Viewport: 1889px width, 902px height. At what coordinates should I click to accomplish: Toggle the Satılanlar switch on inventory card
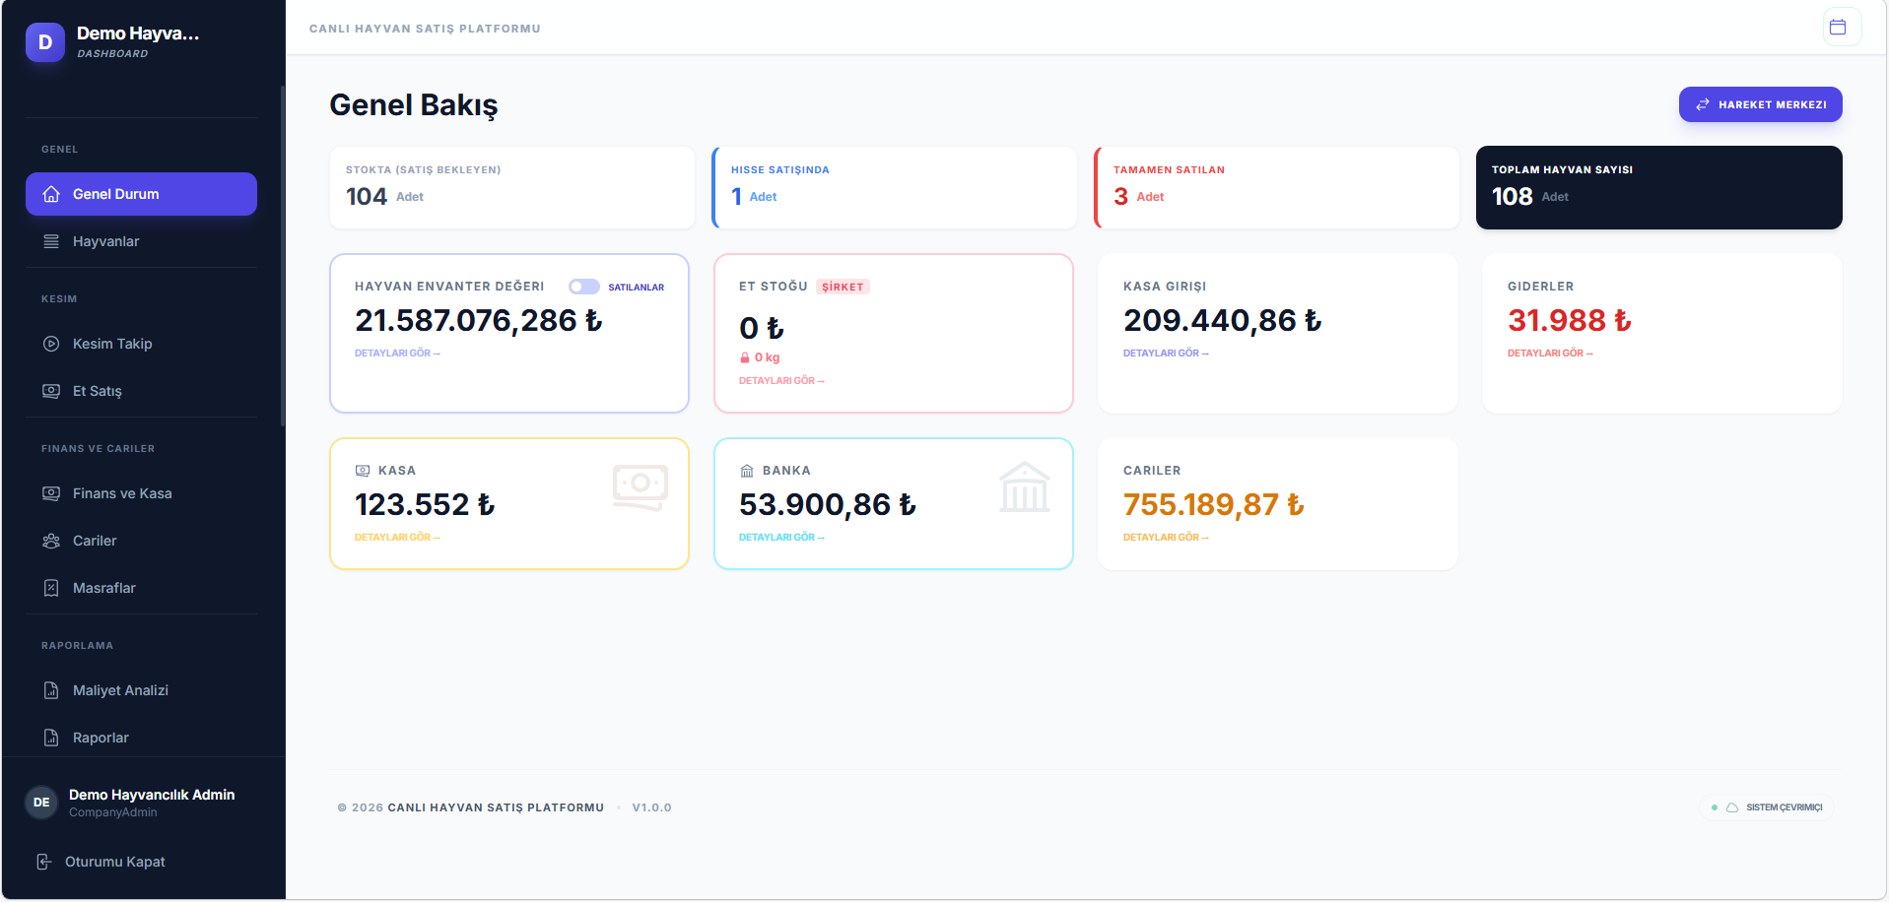coord(583,287)
